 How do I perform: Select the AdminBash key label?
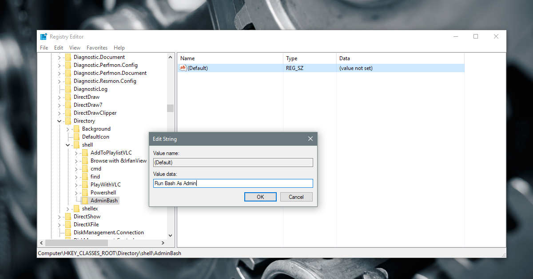pos(104,201)
